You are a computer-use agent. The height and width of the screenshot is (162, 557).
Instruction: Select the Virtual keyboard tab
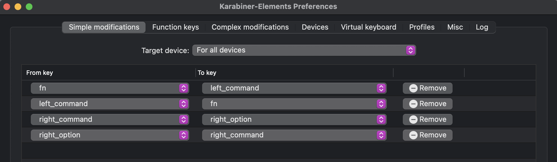tap(368, 27)
